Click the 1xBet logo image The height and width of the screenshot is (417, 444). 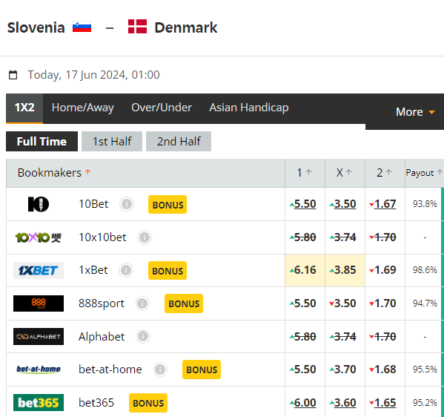pos(39,270)
